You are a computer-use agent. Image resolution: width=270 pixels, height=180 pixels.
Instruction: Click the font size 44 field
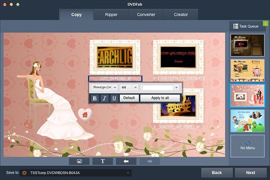pyautogui.click(x=126, y=87)
